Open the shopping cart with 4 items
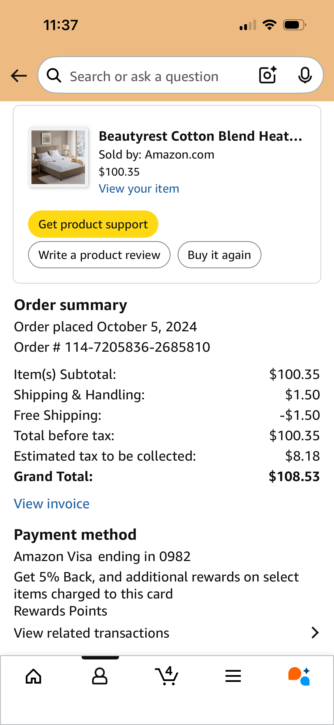This screenshot has height=725, width=334. click(x=167, y=676)
